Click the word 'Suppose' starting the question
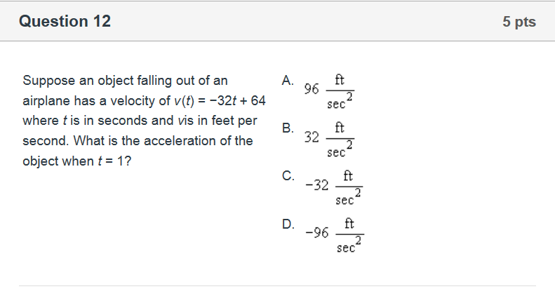 click(46, 80)
